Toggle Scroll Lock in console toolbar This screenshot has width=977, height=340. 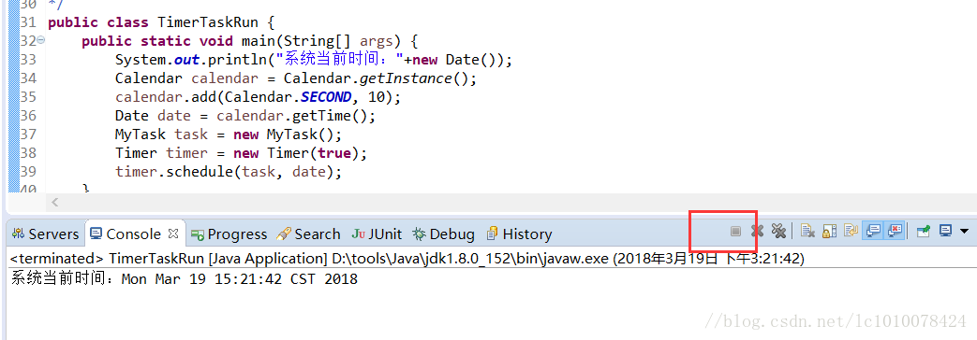[829, 232]
